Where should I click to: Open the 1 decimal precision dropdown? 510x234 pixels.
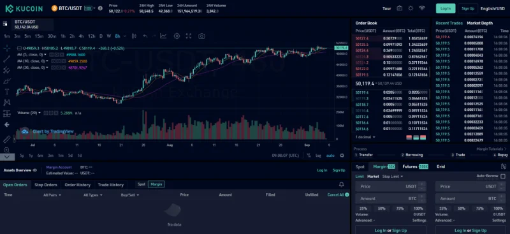365,137
